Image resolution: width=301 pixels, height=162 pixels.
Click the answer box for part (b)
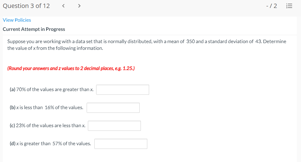point(113,108)
